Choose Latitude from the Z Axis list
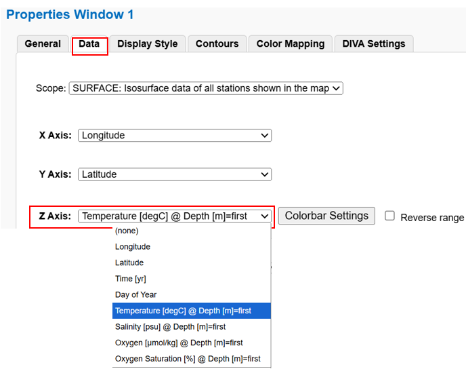466x369 pixels. click(129, 263)
